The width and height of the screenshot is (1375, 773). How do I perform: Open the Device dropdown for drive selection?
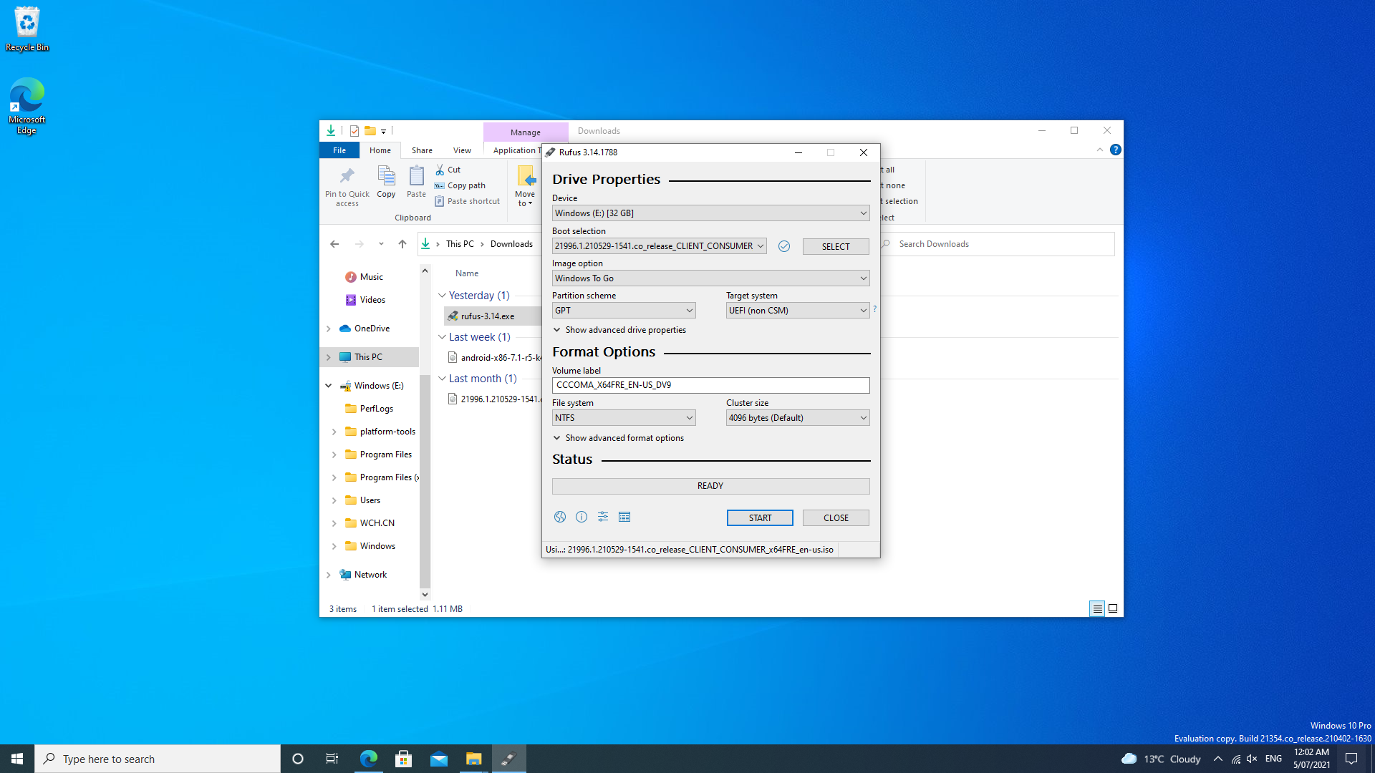pos(710,211)
